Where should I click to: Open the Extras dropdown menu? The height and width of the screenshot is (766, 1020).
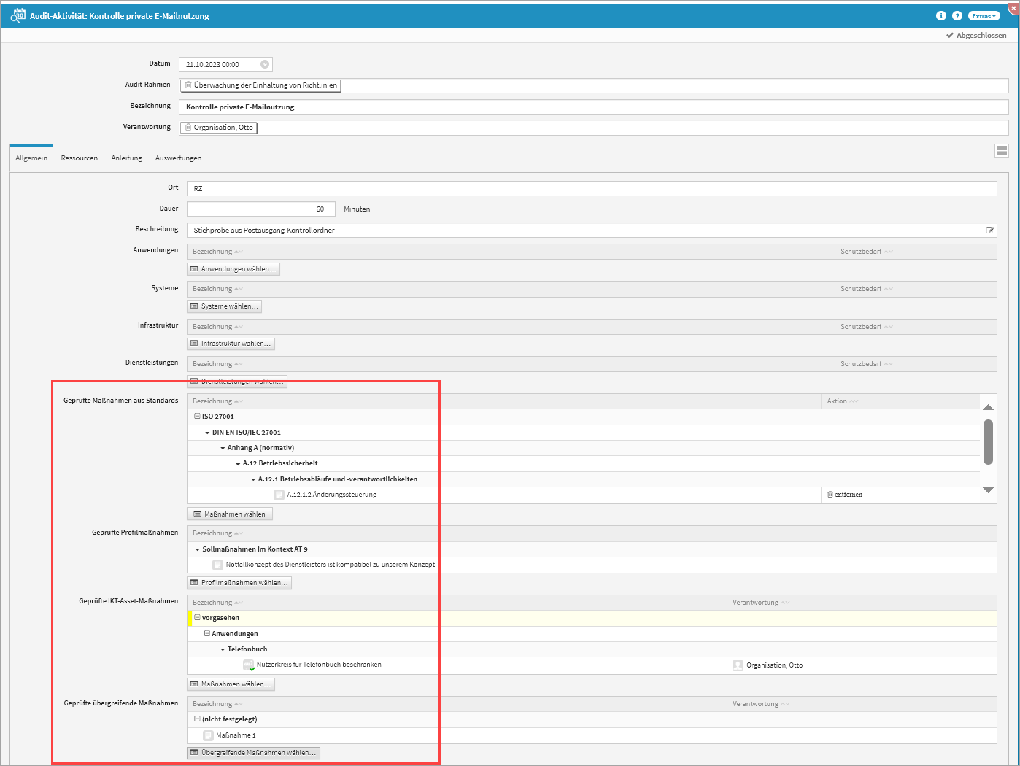984,15
